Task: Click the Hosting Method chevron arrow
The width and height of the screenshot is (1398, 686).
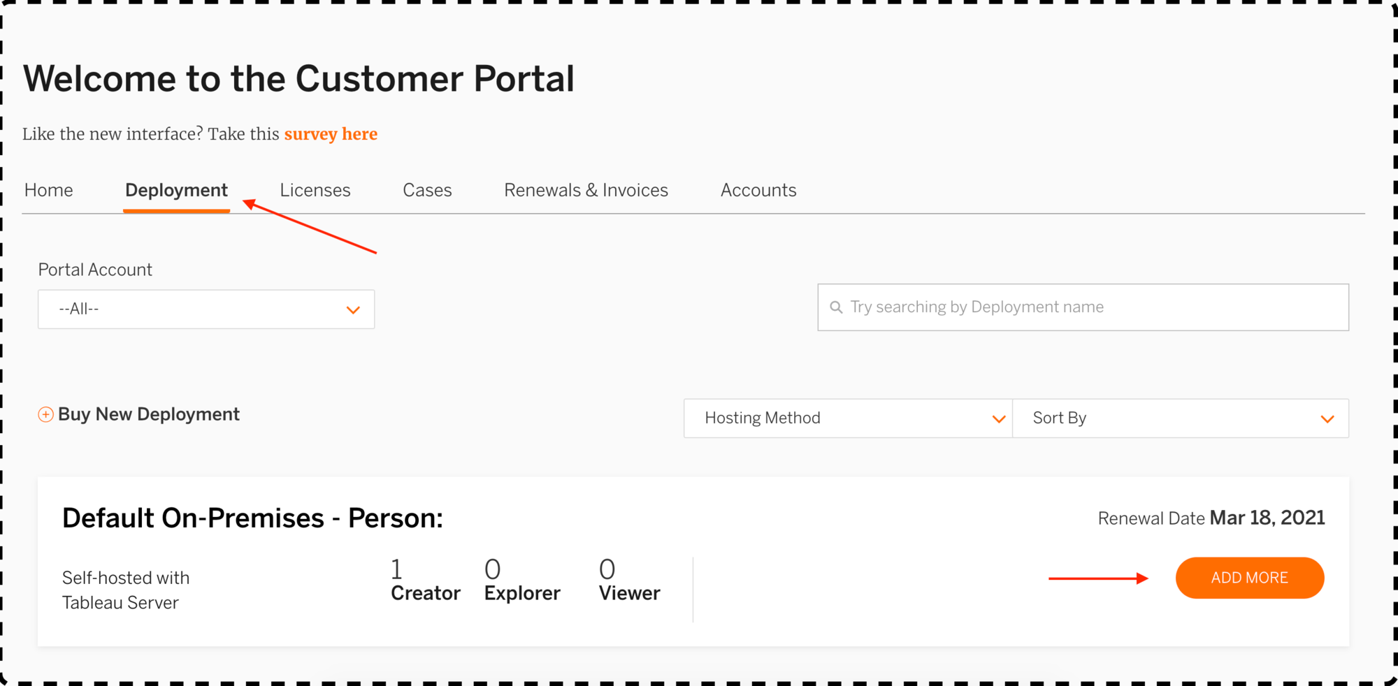Action: point(999,419)
